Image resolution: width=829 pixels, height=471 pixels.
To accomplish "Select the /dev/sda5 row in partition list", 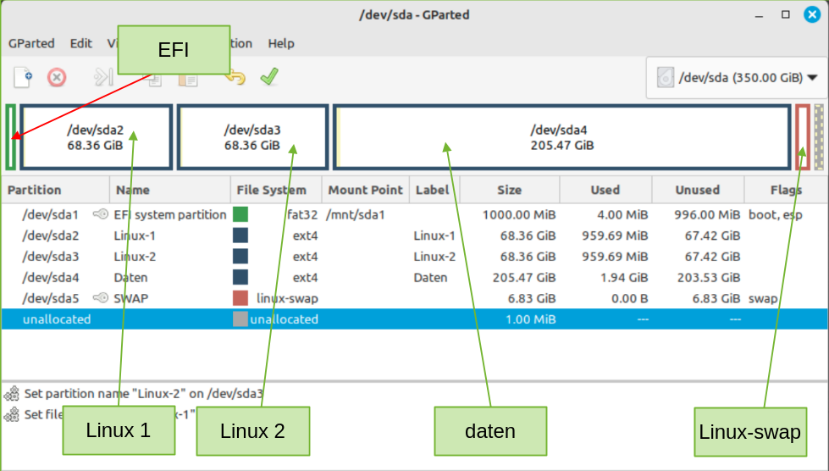I will tap(415, 298).
